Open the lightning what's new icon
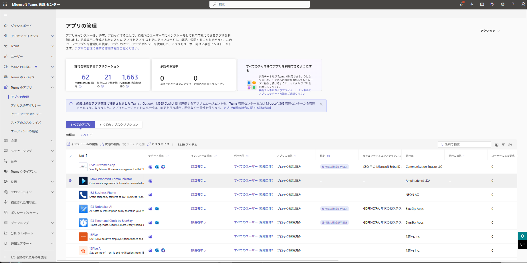This screenshot has width=527, height=263. tap(461, 4)
